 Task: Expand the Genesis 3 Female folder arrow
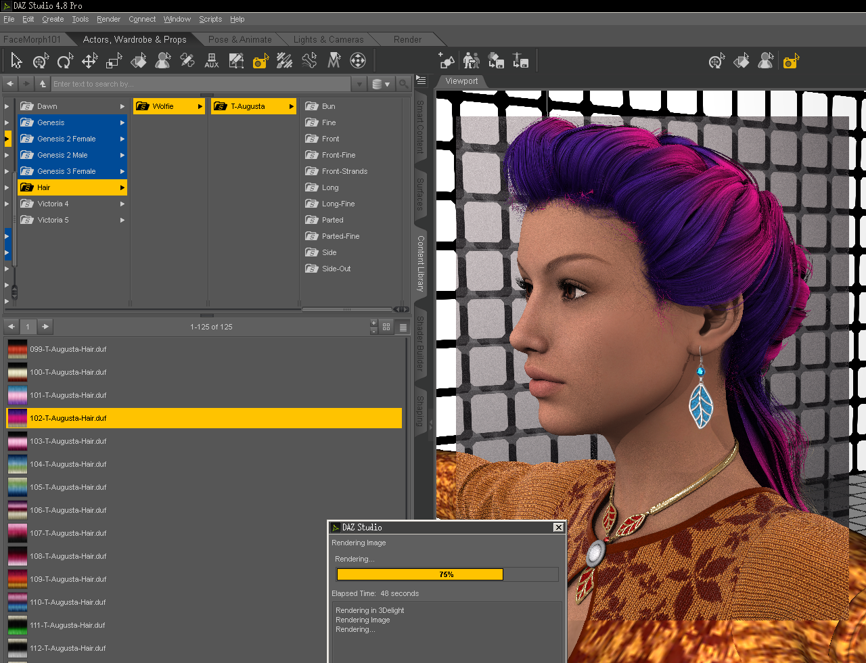pos(122,171)
